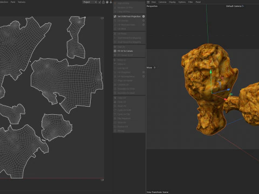Click the Fit UV to Canvas icon

(x=115, y=51)
